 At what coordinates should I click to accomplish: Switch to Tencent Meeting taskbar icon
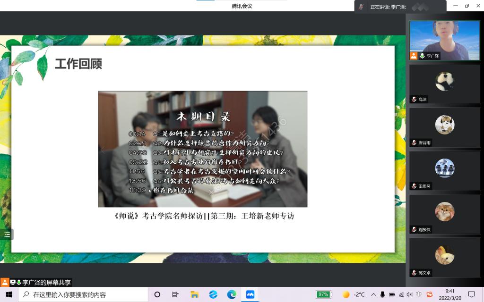point(250,294)
